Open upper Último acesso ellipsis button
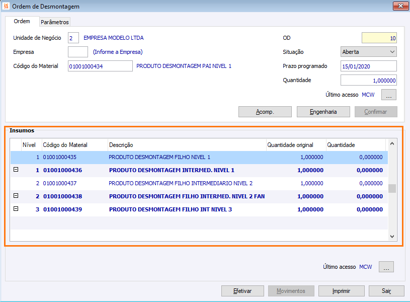410x302 pixels. tap(389, 95)
